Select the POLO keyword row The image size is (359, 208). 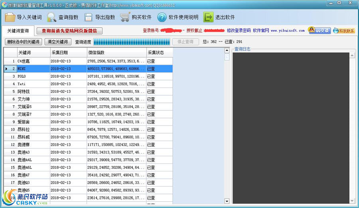(x=88, y=76)
